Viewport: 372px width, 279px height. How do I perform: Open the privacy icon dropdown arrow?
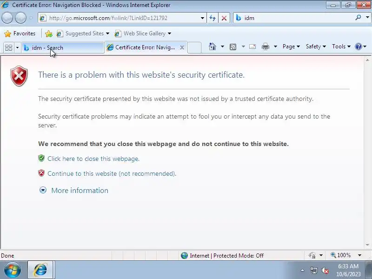click(321, 255)
